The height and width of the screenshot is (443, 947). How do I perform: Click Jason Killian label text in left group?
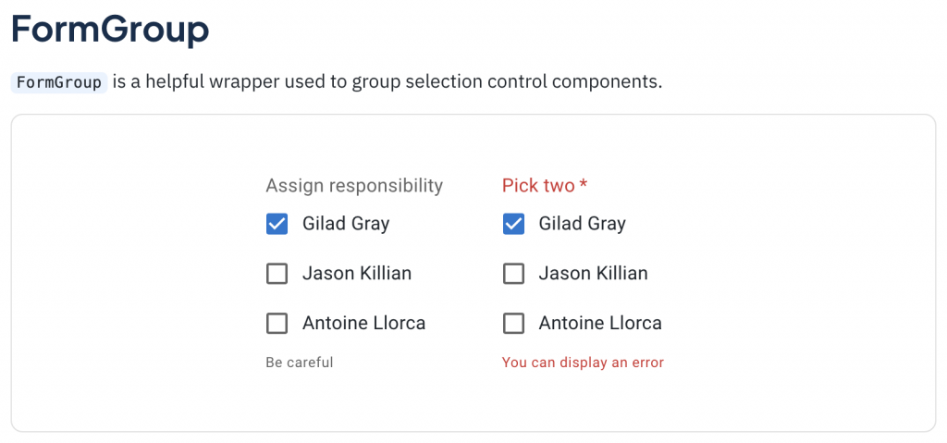tap(357, 274)
